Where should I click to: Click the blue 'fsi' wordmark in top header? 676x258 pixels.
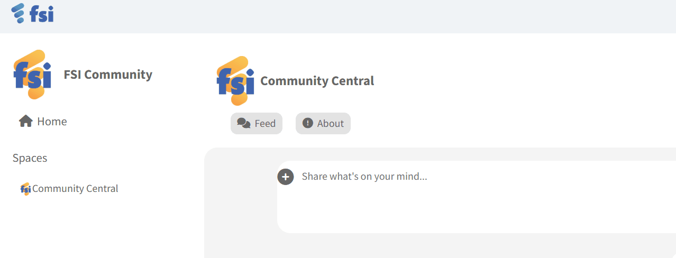[42, 15]
